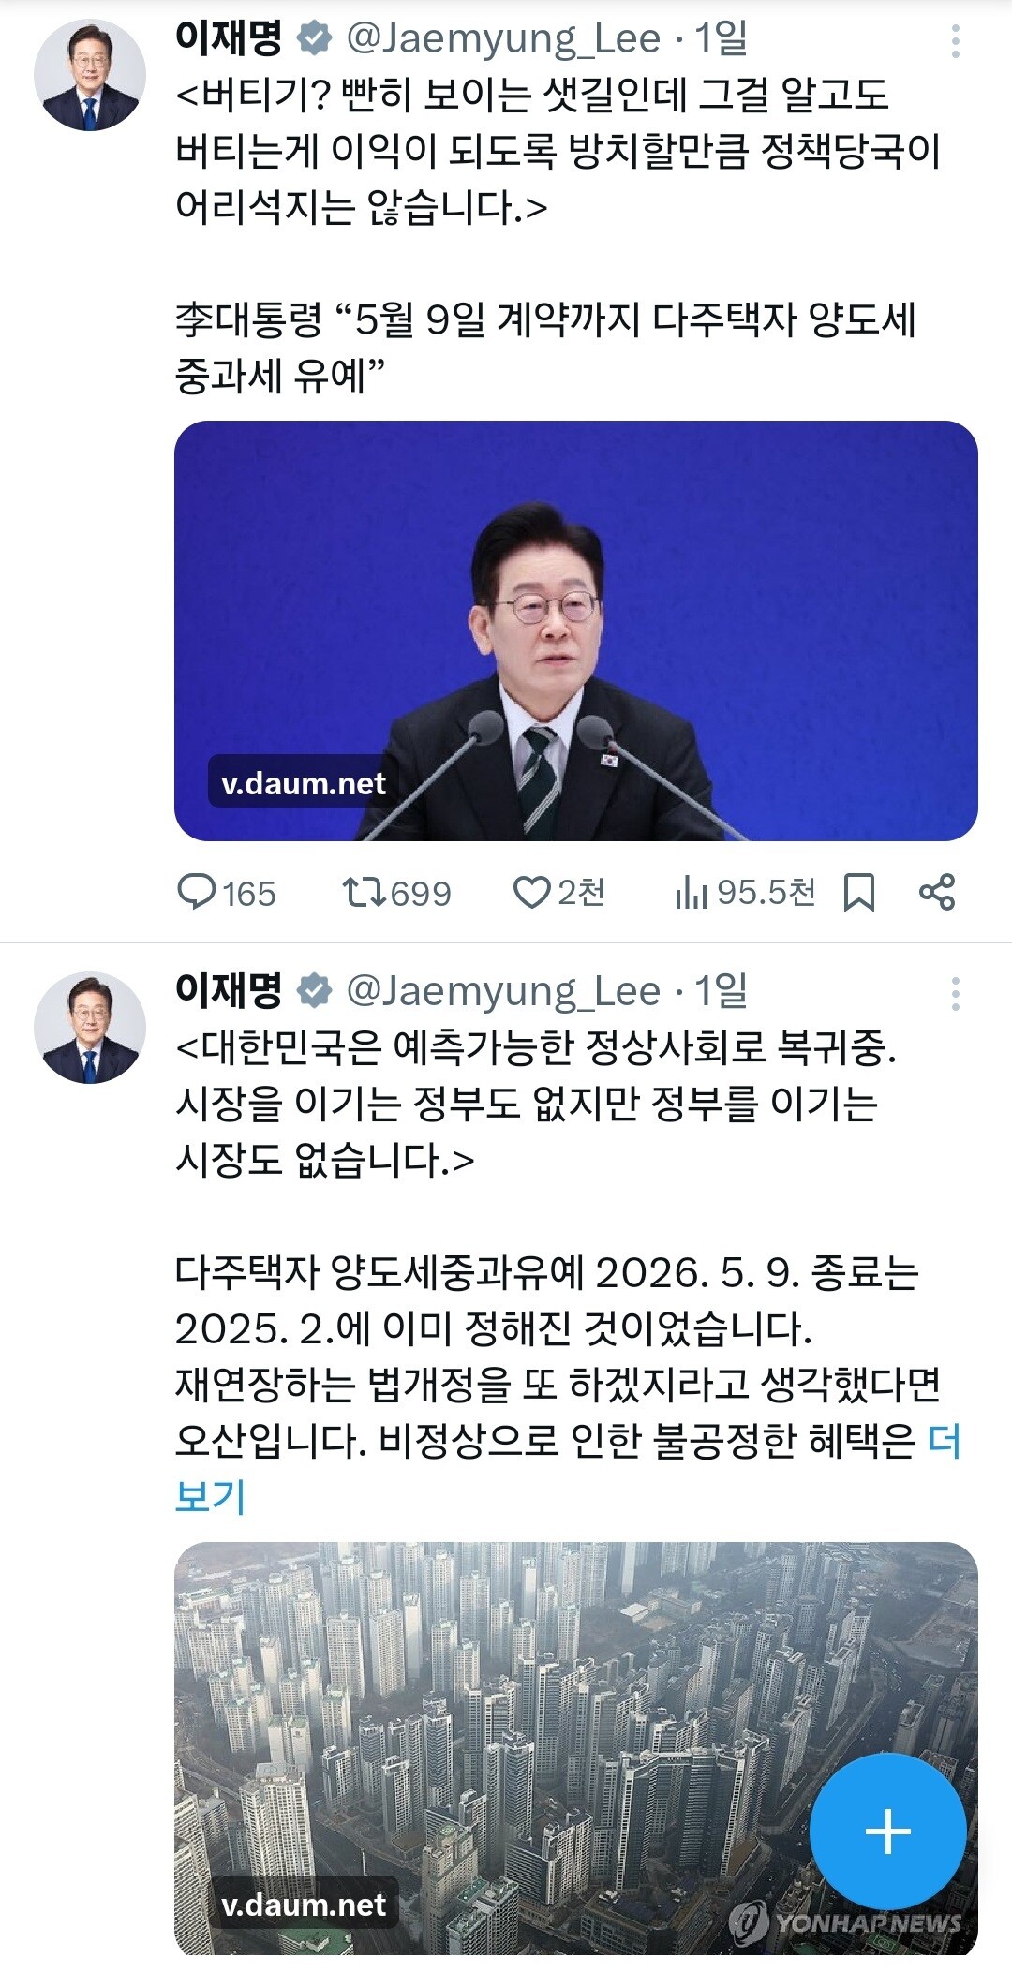Tap the v.daum.net label on apartment card

tap(304, 1905)
